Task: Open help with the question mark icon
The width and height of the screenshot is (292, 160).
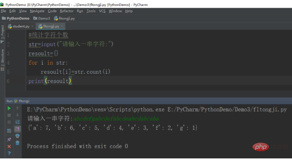Action: click(9, 154)
